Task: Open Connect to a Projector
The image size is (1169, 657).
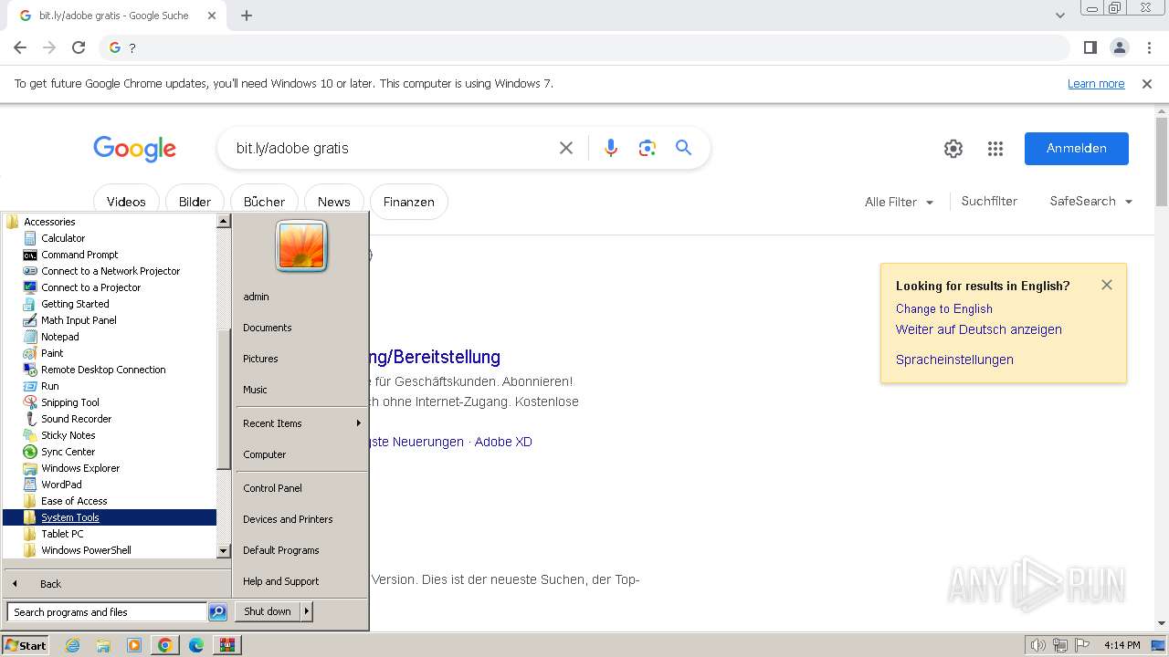Action: [90, 287]
